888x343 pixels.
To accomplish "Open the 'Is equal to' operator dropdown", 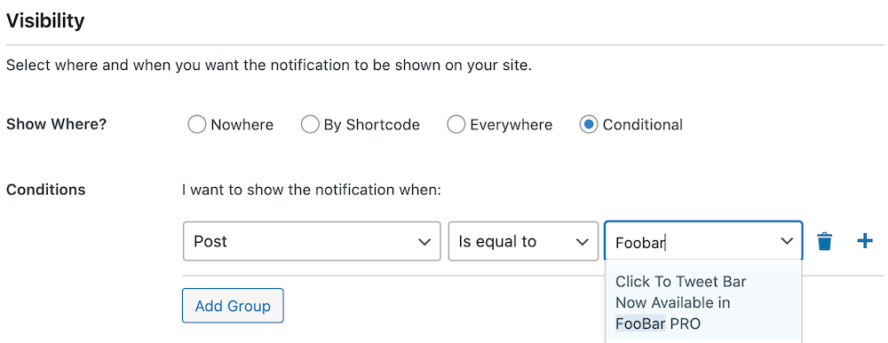I will tap(523, 241).
